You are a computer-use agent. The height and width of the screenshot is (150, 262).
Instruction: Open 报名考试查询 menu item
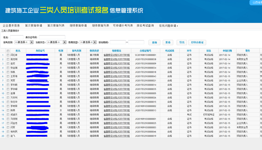[145, 26]
